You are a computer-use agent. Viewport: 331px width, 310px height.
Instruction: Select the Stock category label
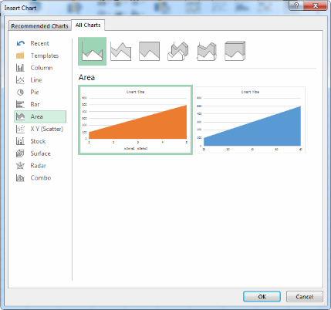click(x=38, y=141)
